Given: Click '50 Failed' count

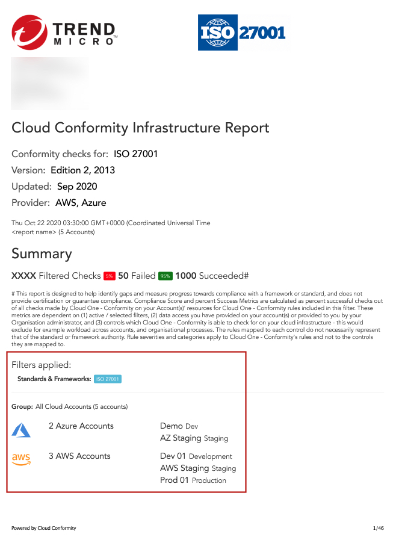Looking at the screenshot, I should point(137,276).
